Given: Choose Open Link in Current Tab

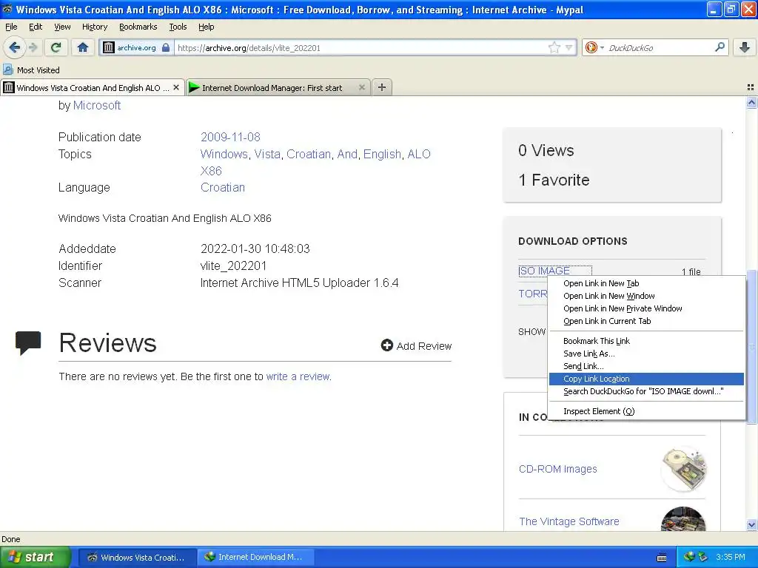Looking at the screenshot, I should point(646,321).
